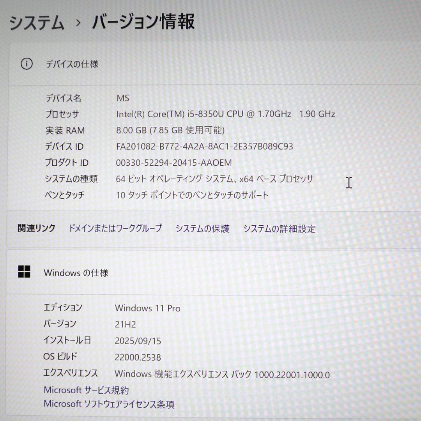Expand the Windows の仕様 section

tap(75, 273)
